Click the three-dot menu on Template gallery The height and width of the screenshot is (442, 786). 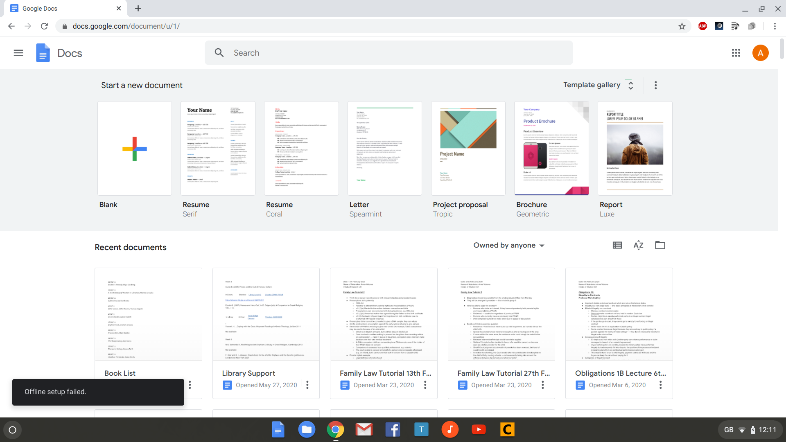[656, 85]
